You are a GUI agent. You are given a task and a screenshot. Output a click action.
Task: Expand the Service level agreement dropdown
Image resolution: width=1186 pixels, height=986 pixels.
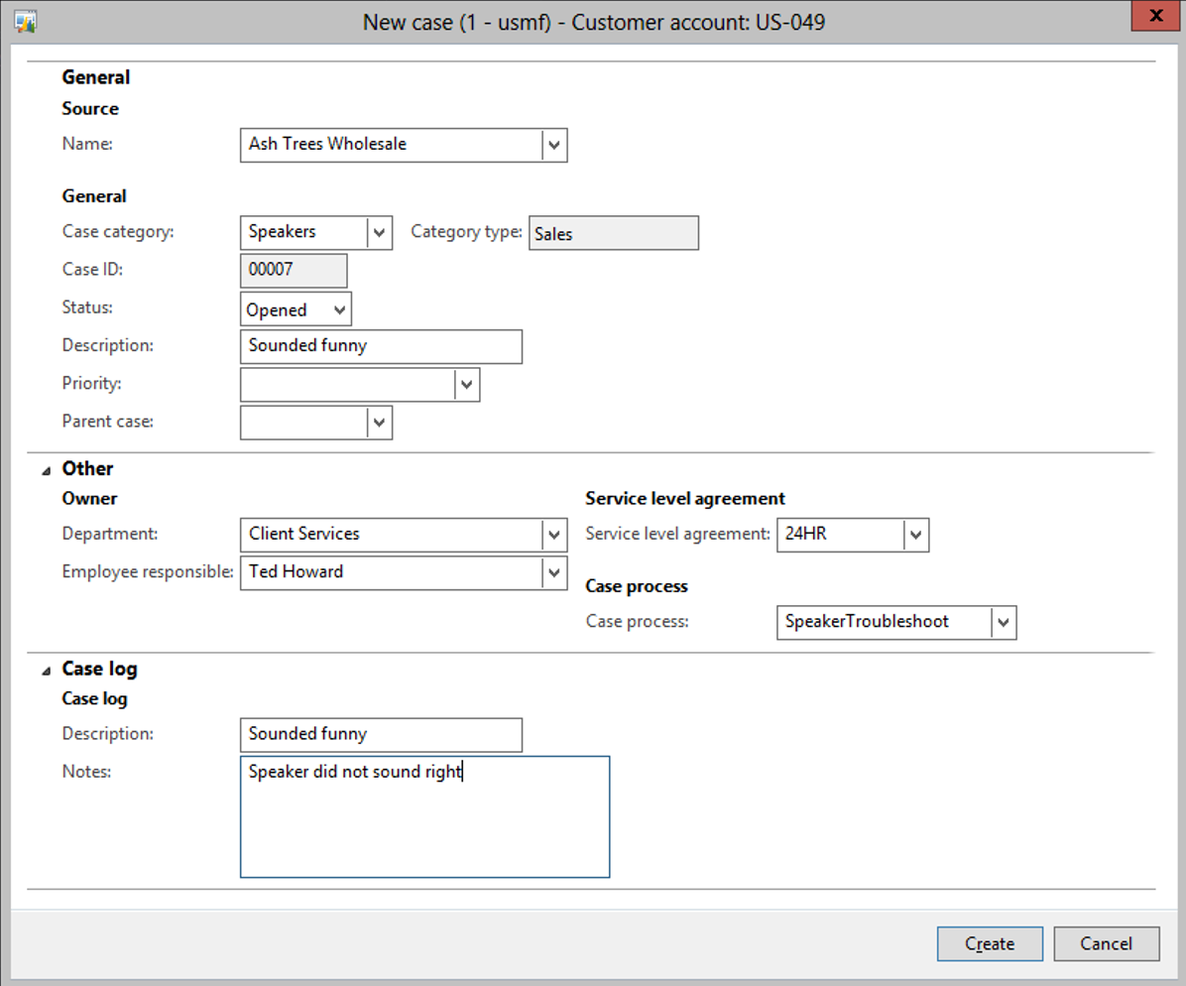(x=916, y=536)
